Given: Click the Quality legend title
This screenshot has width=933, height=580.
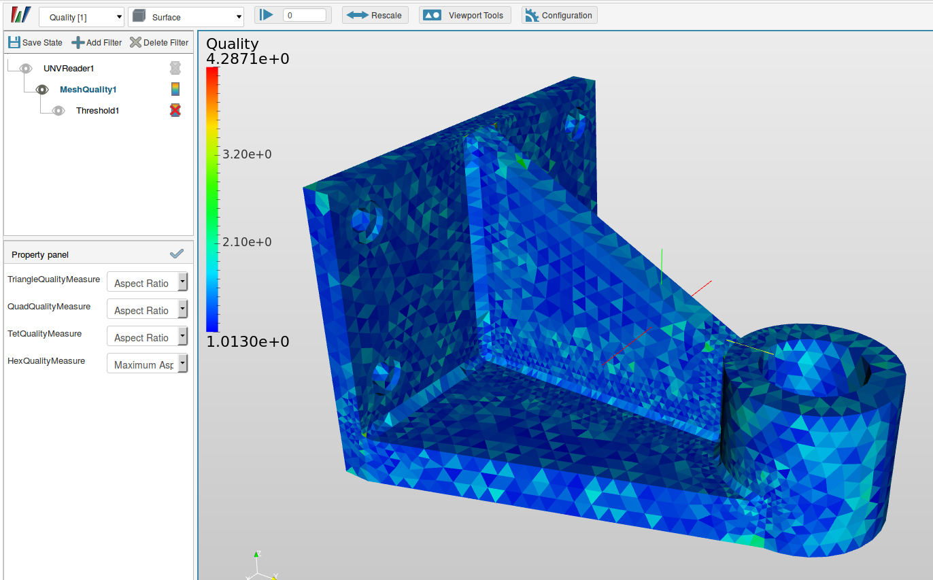Looking at the screenshot, I should pyautogui.click(x=233, y=44).
